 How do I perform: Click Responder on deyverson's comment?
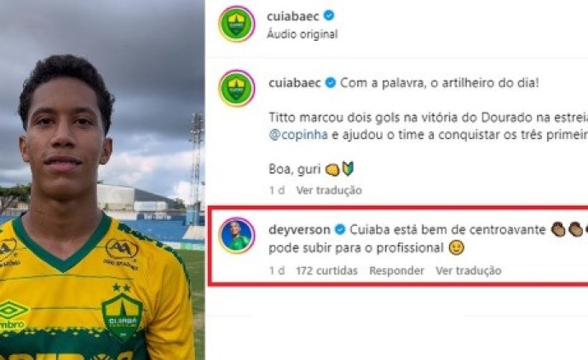click(x=397, y=270)
